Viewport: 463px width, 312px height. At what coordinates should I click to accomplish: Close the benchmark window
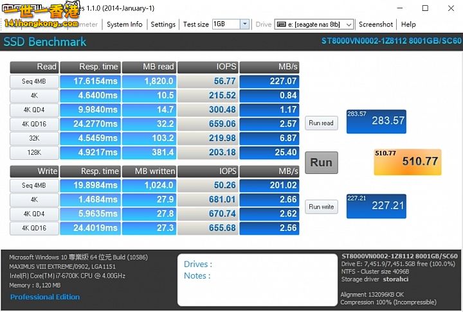(451, 8)
